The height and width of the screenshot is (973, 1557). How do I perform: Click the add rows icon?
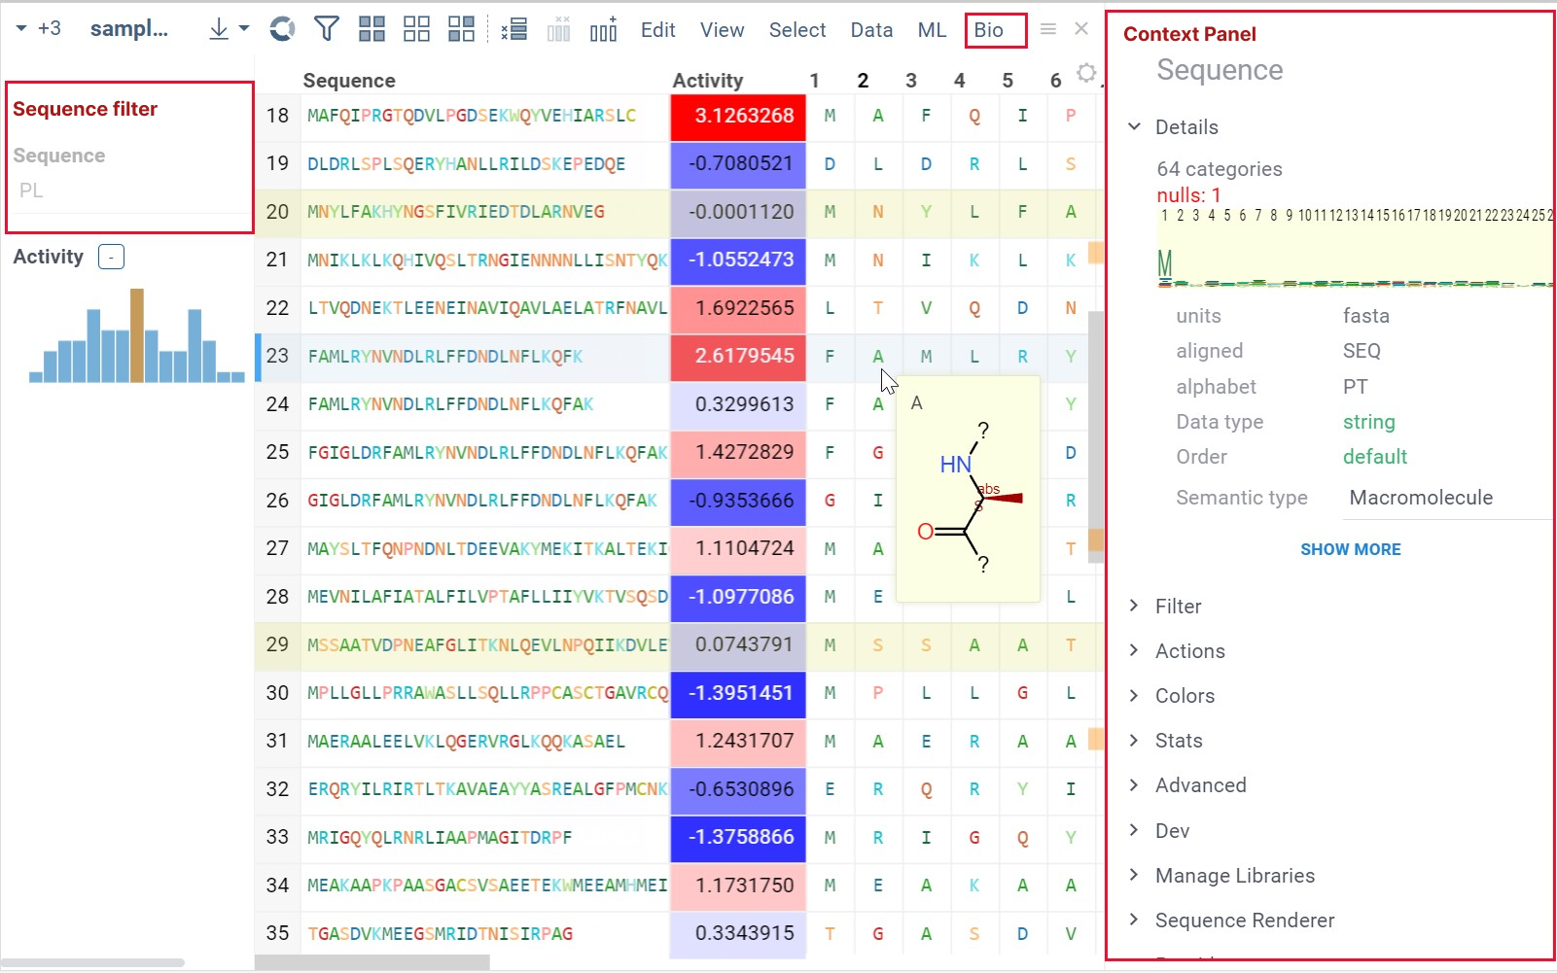513,29
